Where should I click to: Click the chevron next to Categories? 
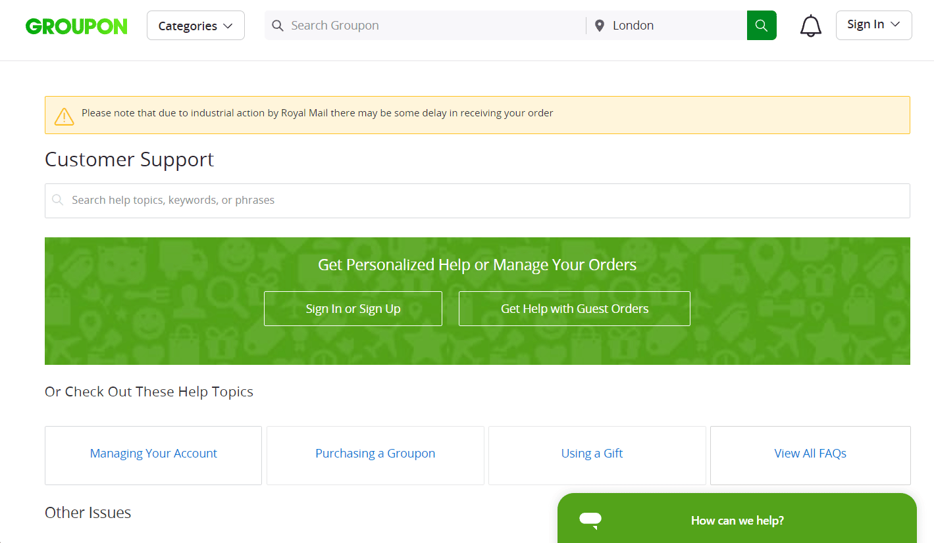228,25
